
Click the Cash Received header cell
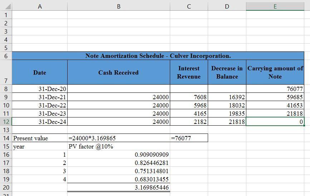click(x=119, y=72)
